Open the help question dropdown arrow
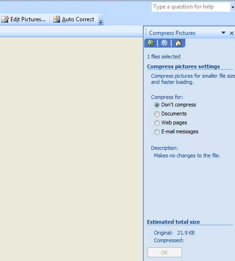The image size is (235, 261). 233,7
